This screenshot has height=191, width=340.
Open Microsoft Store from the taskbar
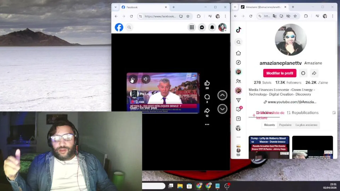pos(189,186)
